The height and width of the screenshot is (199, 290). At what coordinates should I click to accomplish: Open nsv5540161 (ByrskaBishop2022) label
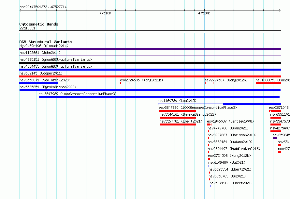188,114
